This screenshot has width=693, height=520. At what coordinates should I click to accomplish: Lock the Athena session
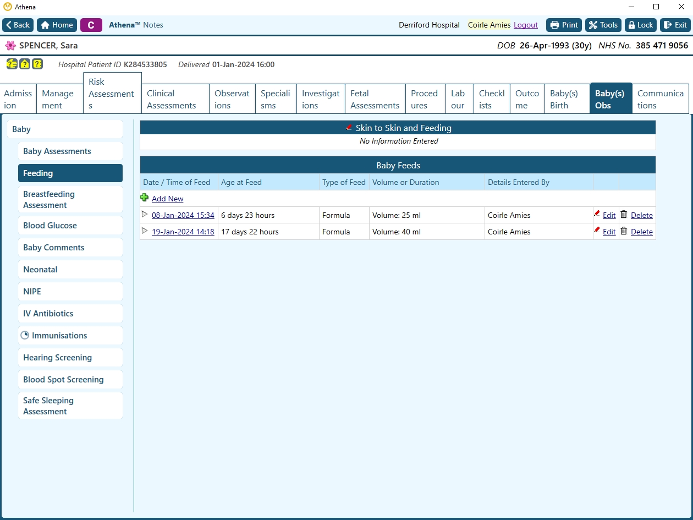(641, 25)
